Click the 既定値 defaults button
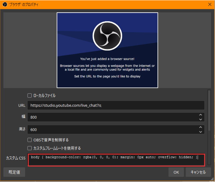The height and width of the screenshot is (182, 215). 14,172
